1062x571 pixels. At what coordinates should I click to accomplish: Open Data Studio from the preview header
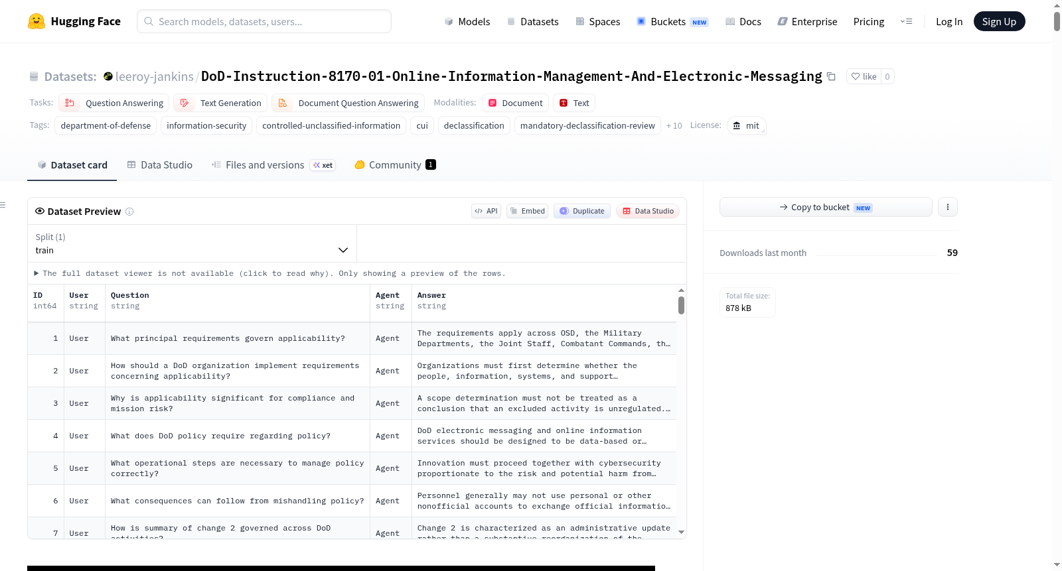coord(648,211)
